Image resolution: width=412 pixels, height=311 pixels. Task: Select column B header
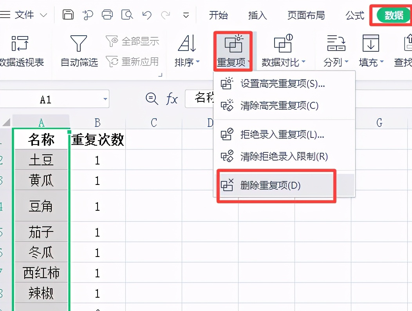coord(98,123)
